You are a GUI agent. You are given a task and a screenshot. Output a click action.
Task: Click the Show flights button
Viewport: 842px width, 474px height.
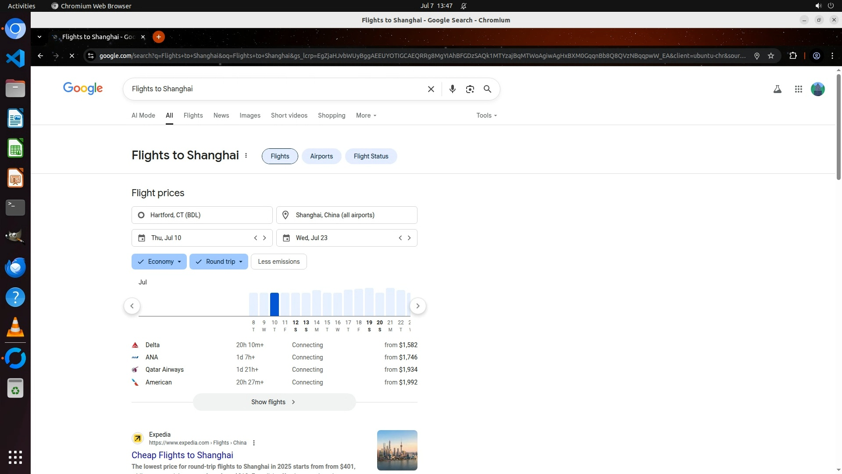pyautogui.click(x=274, y=402)
